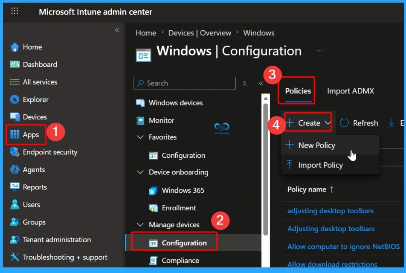Click the Windows 365 icon
The height and width of the screenshot is (273, 406).
pos(153,190)
